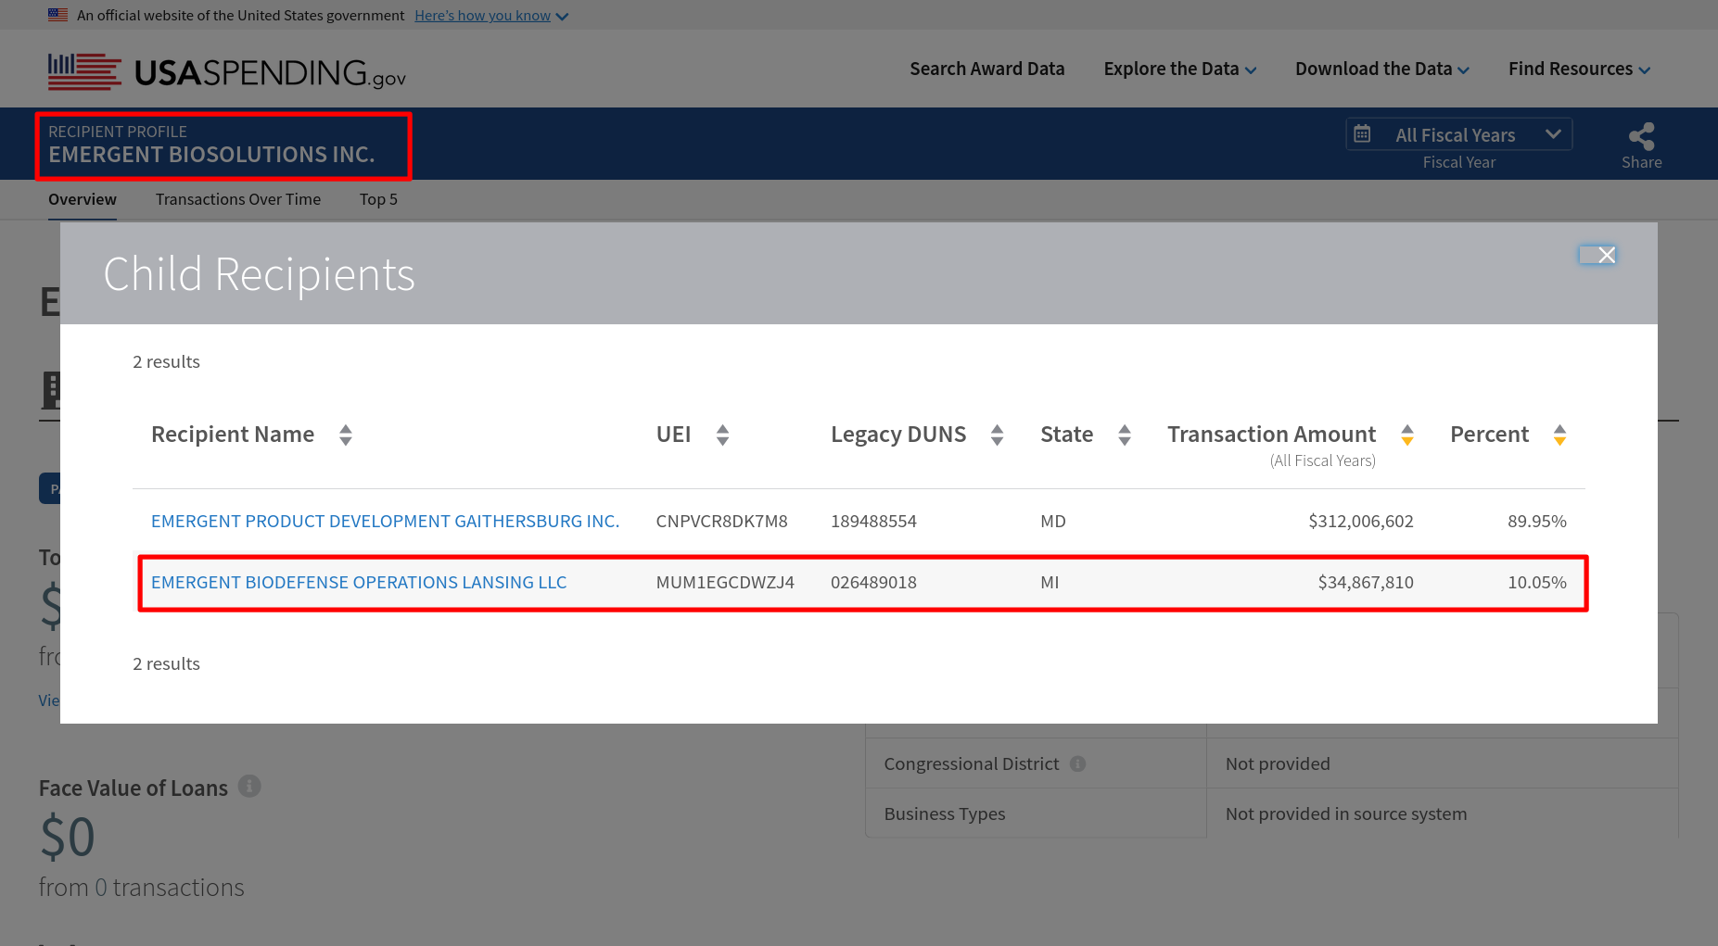The width and height of the screenshot is (1718, 946).
Task: Switch to Transactions Over Time tab
Action: coord(238,199)
